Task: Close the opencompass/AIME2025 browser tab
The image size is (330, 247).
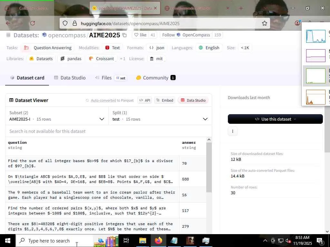Action: [155, 8]
